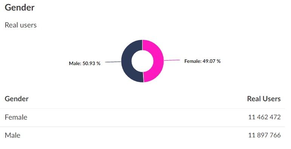
Task: Click the Male value 11 897 766
Action: pyautogui.click(x=264, y=135)
